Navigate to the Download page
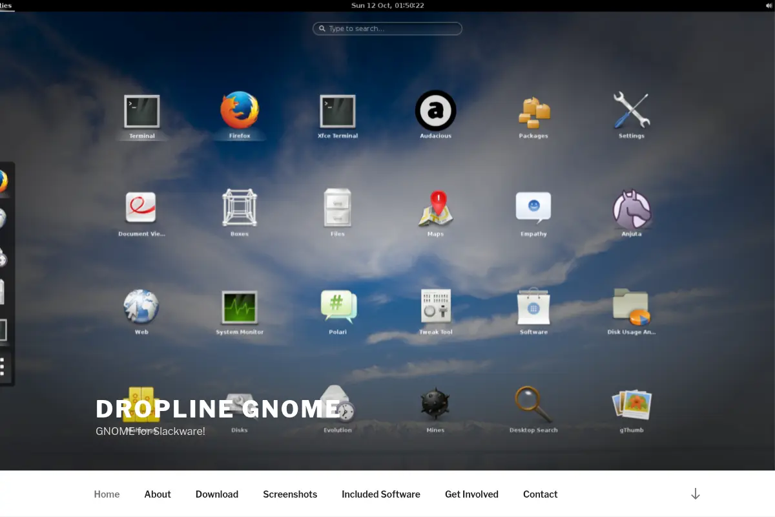This screenshot has width=775, height=517. click(217, 494)
